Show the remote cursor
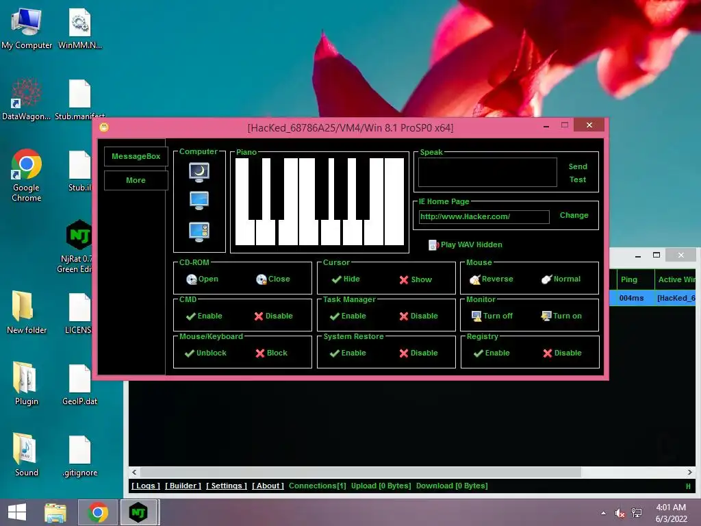The height and width of the screenshot is (526, 701). point(416,279)
